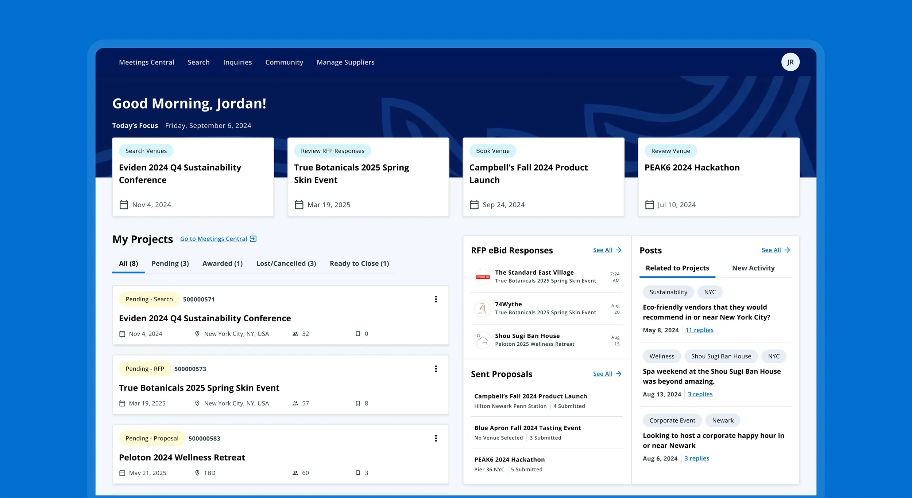Open the JR user avatar menu

[x=790, y=62]
